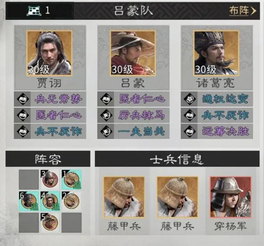The image size is (264, 246).
Task: Click the icon beside 吕蒙's 医者仁心
Action: [x=106, y=99]
